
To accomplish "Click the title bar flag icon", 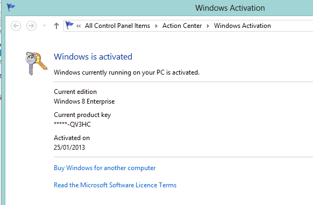I will [x=11, y=8].
